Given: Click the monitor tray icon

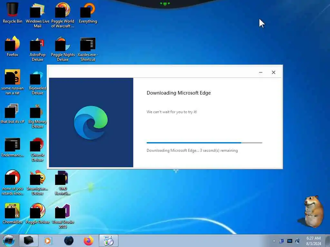Looking at the screenshot, I should tap(290, 241).
